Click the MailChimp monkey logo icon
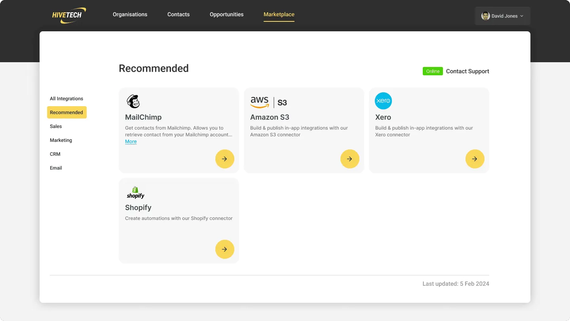Screen dimensions: 570x321 click(133, 101)
